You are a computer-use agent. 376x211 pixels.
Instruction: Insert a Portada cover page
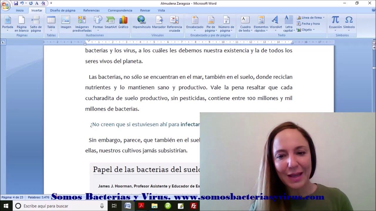pos(8,23)
